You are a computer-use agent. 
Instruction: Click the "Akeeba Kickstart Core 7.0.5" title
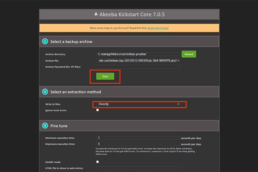(132, 14)
